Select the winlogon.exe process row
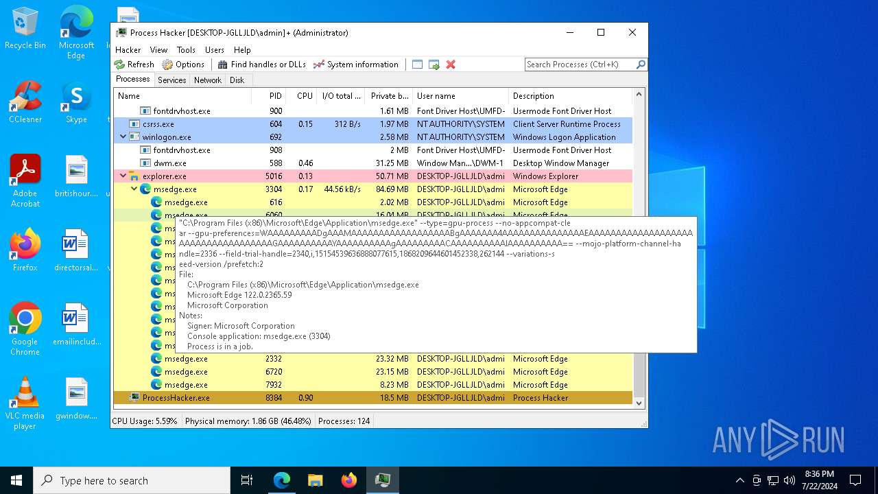 point(372,137)
